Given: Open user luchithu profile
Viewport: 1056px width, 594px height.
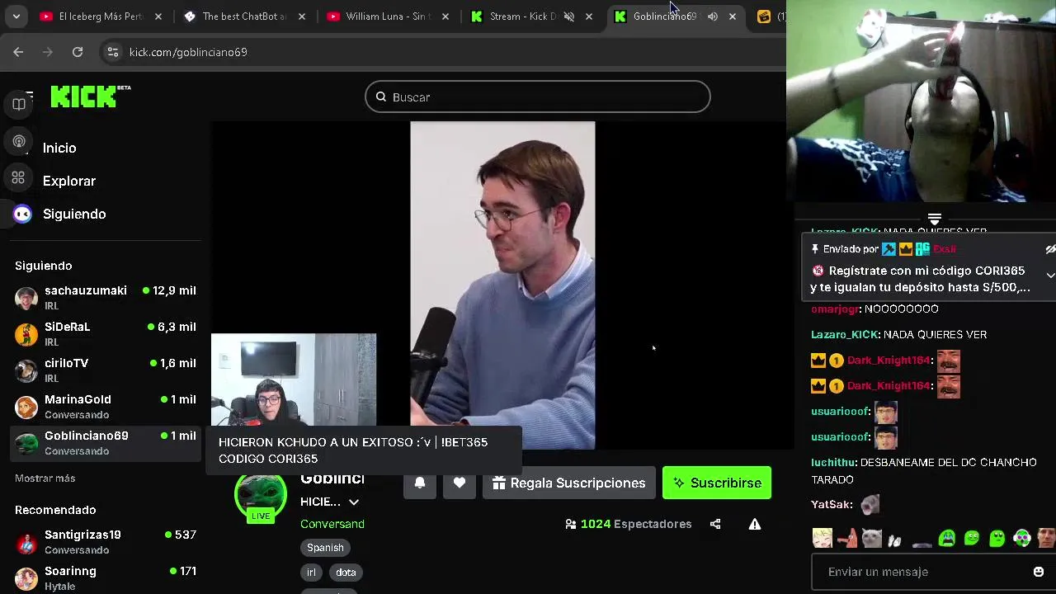Looking at the screenshot, I should (x=832, y=463).
